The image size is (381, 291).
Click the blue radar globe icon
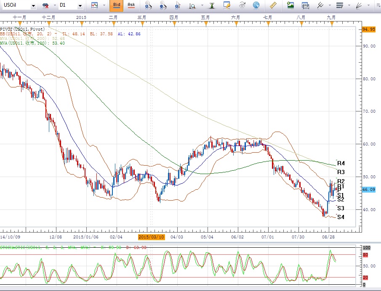click(256, 5)
